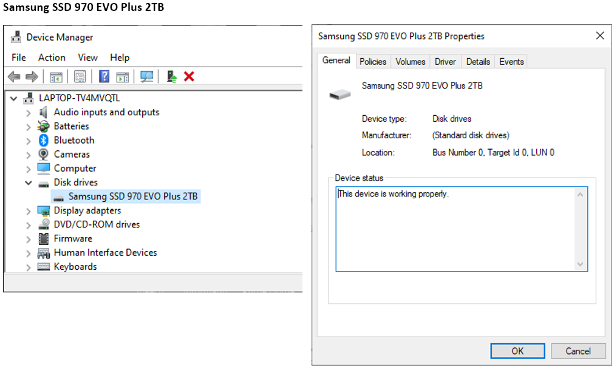Image resolution: width=614 pixels, height=368 pixels.
Task: Click the Display adapters icon
Action: pos(44,211)
